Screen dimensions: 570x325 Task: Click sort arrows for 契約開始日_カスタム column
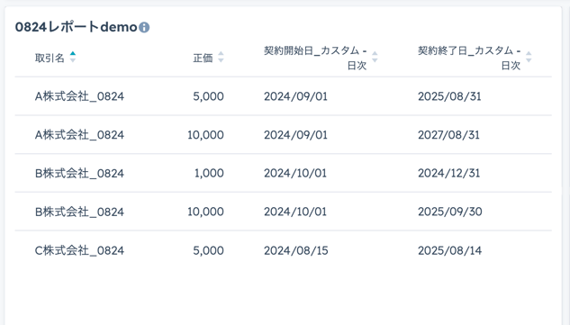pyautogui.click(x=375, y=57)
